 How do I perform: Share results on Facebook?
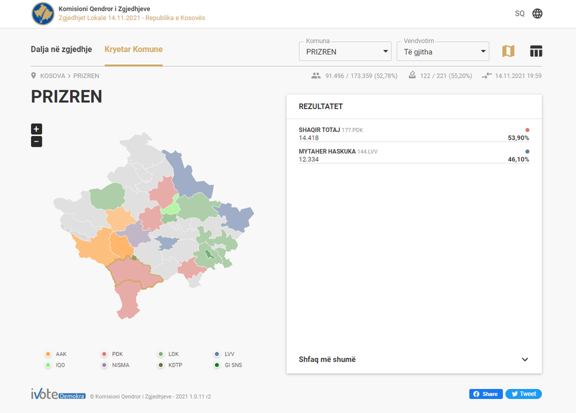[x=485, y=394]
